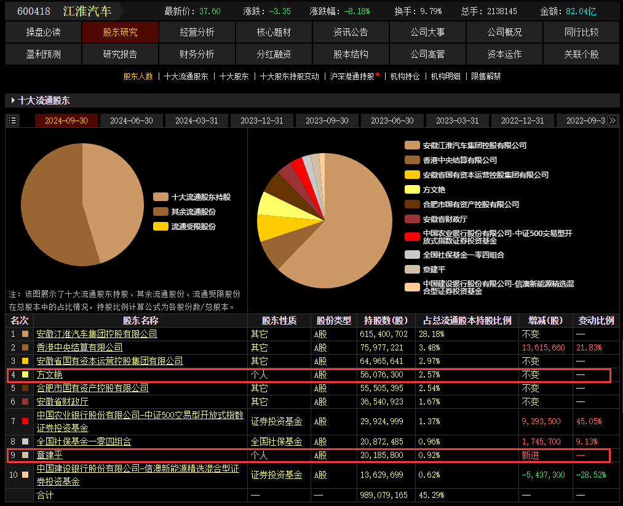The image size is (623, 506).
Task: Open the 股本结构 menu tab
Action: [351, 54]
